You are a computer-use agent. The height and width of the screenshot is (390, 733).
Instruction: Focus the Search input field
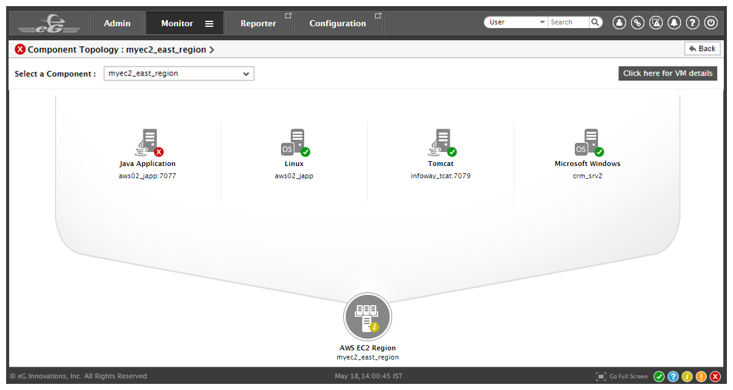[x=569, y=22]
